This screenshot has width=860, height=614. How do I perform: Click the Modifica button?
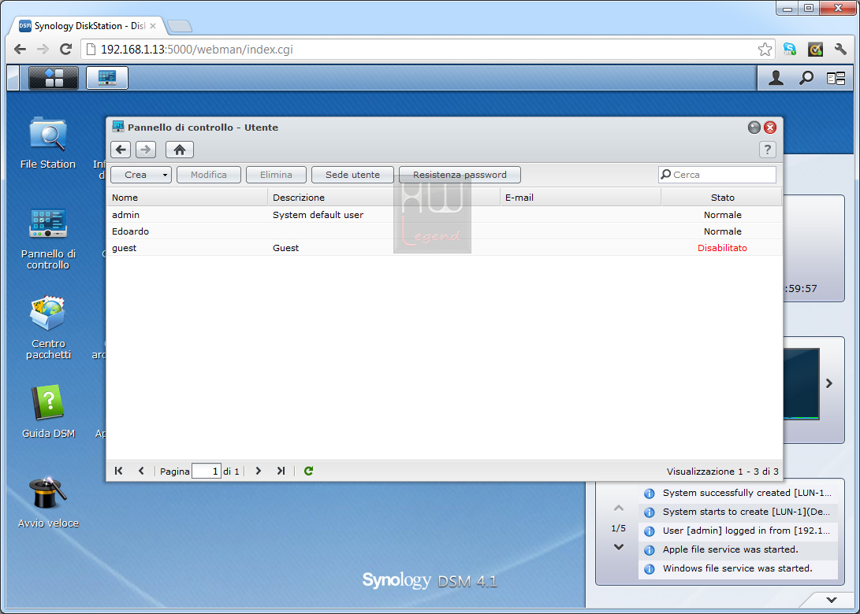(208, 175)
